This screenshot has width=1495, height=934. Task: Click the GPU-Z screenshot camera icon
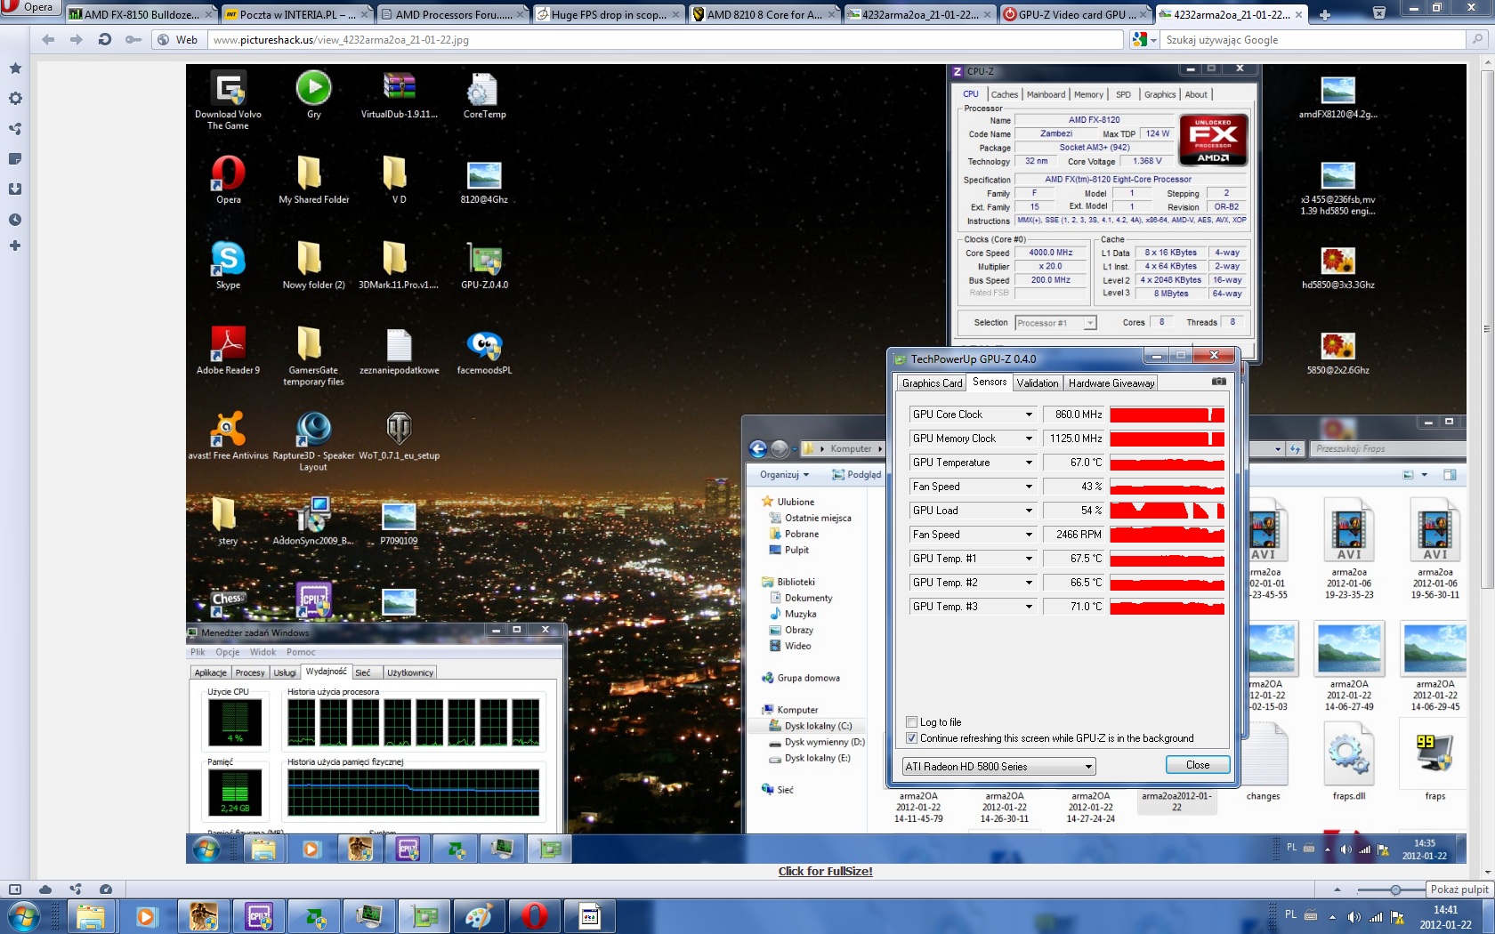1218,382
